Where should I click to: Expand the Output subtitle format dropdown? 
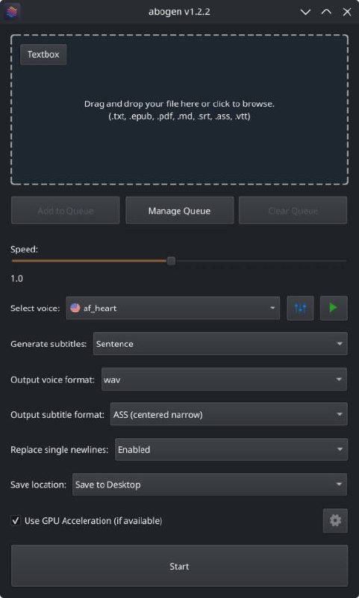pos(228,414)
